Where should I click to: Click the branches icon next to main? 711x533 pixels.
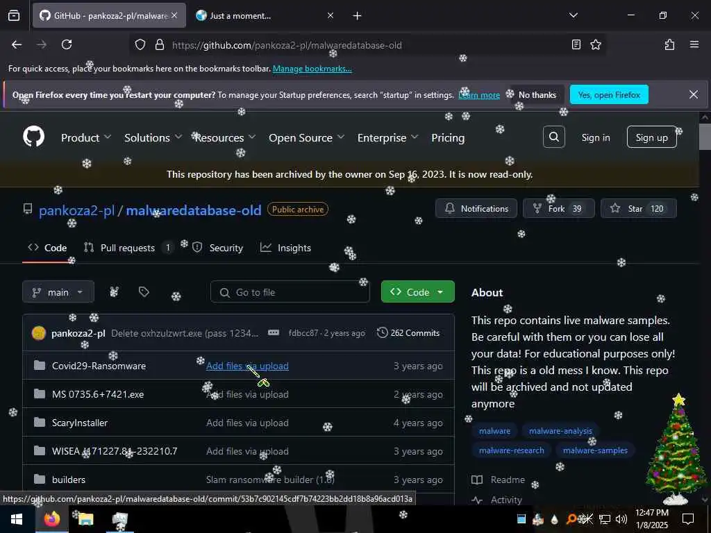114,292
